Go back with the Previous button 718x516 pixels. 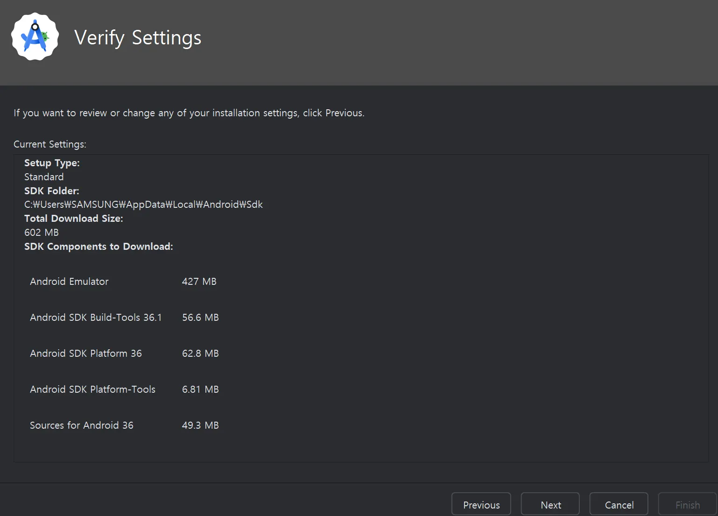(x=481, y=505)
